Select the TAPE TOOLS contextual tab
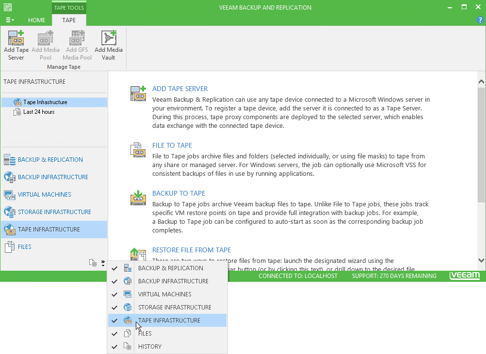The width and height of the screenshot is (486, 354). coord(69,7)
